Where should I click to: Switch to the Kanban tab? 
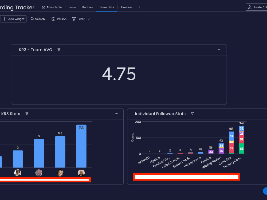[x=87, y=7]
